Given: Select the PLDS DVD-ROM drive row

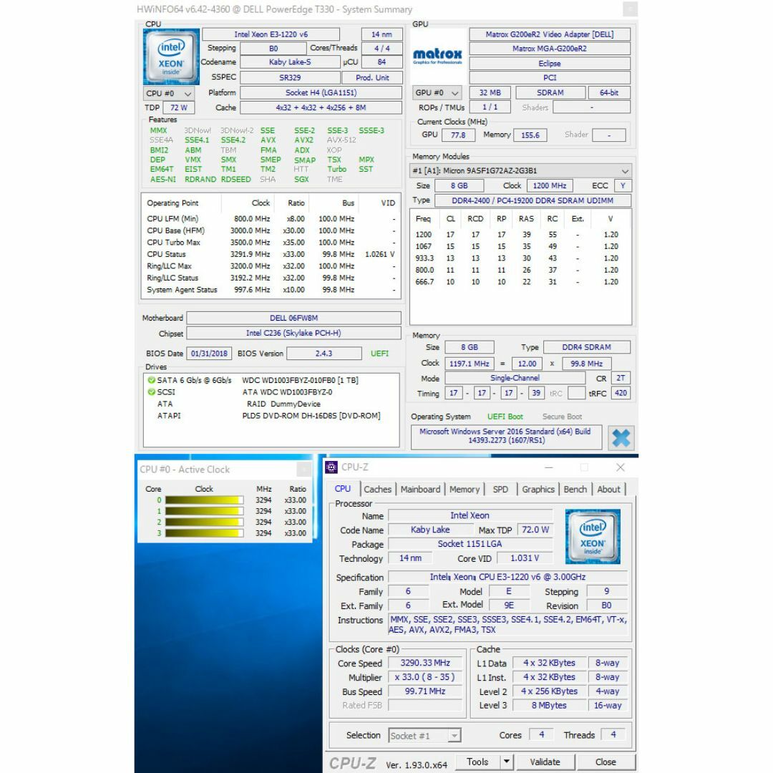Looking at the screenshot, I should click(x=271, y=416).
